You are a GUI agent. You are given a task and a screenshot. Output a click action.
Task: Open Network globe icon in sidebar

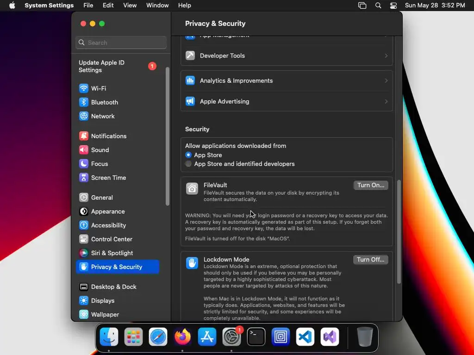[x=84, y=116]
